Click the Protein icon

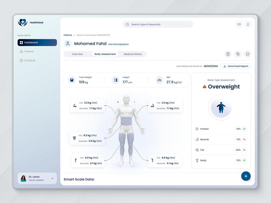(x=197, y=129)
